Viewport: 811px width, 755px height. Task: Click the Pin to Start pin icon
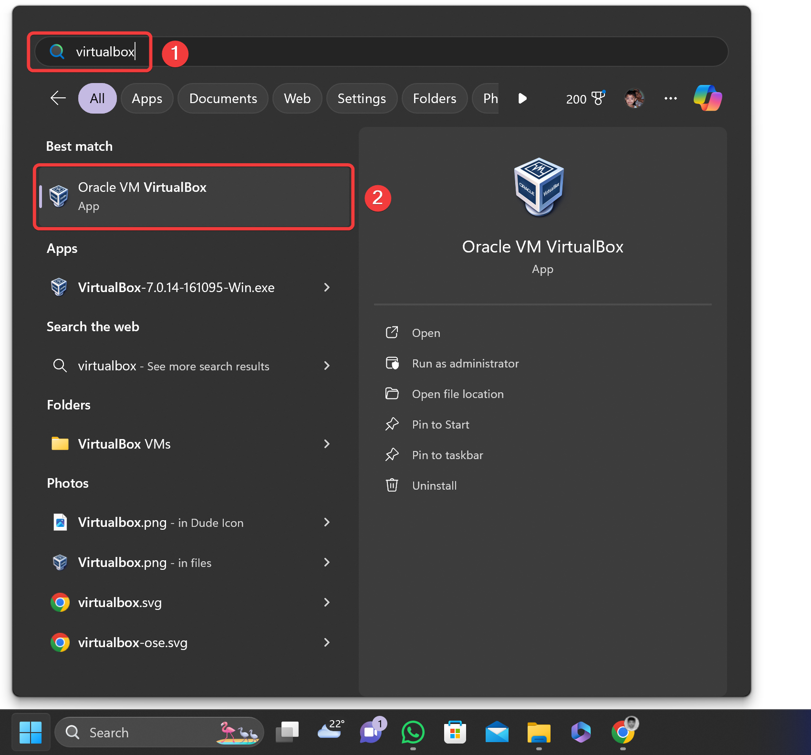coord(392,424)
